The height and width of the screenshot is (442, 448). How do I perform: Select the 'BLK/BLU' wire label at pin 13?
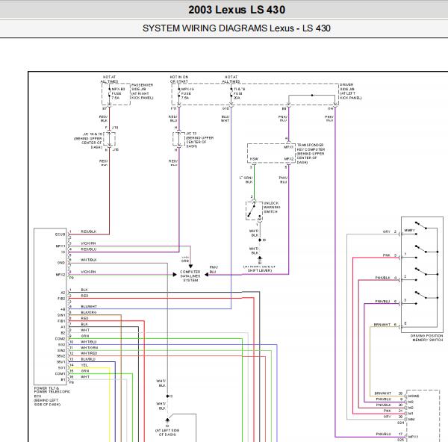pos(88,359)
